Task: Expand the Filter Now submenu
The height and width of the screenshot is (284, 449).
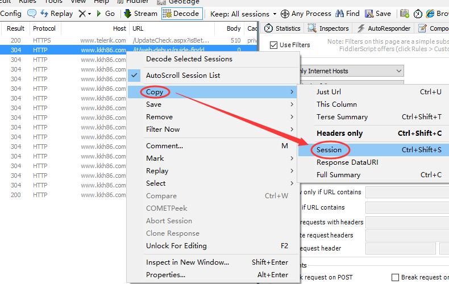Action: point(213,130)
